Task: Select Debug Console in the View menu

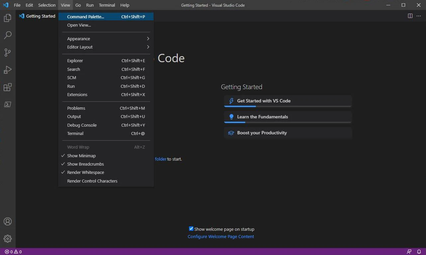Action: (x=106, y=125)
